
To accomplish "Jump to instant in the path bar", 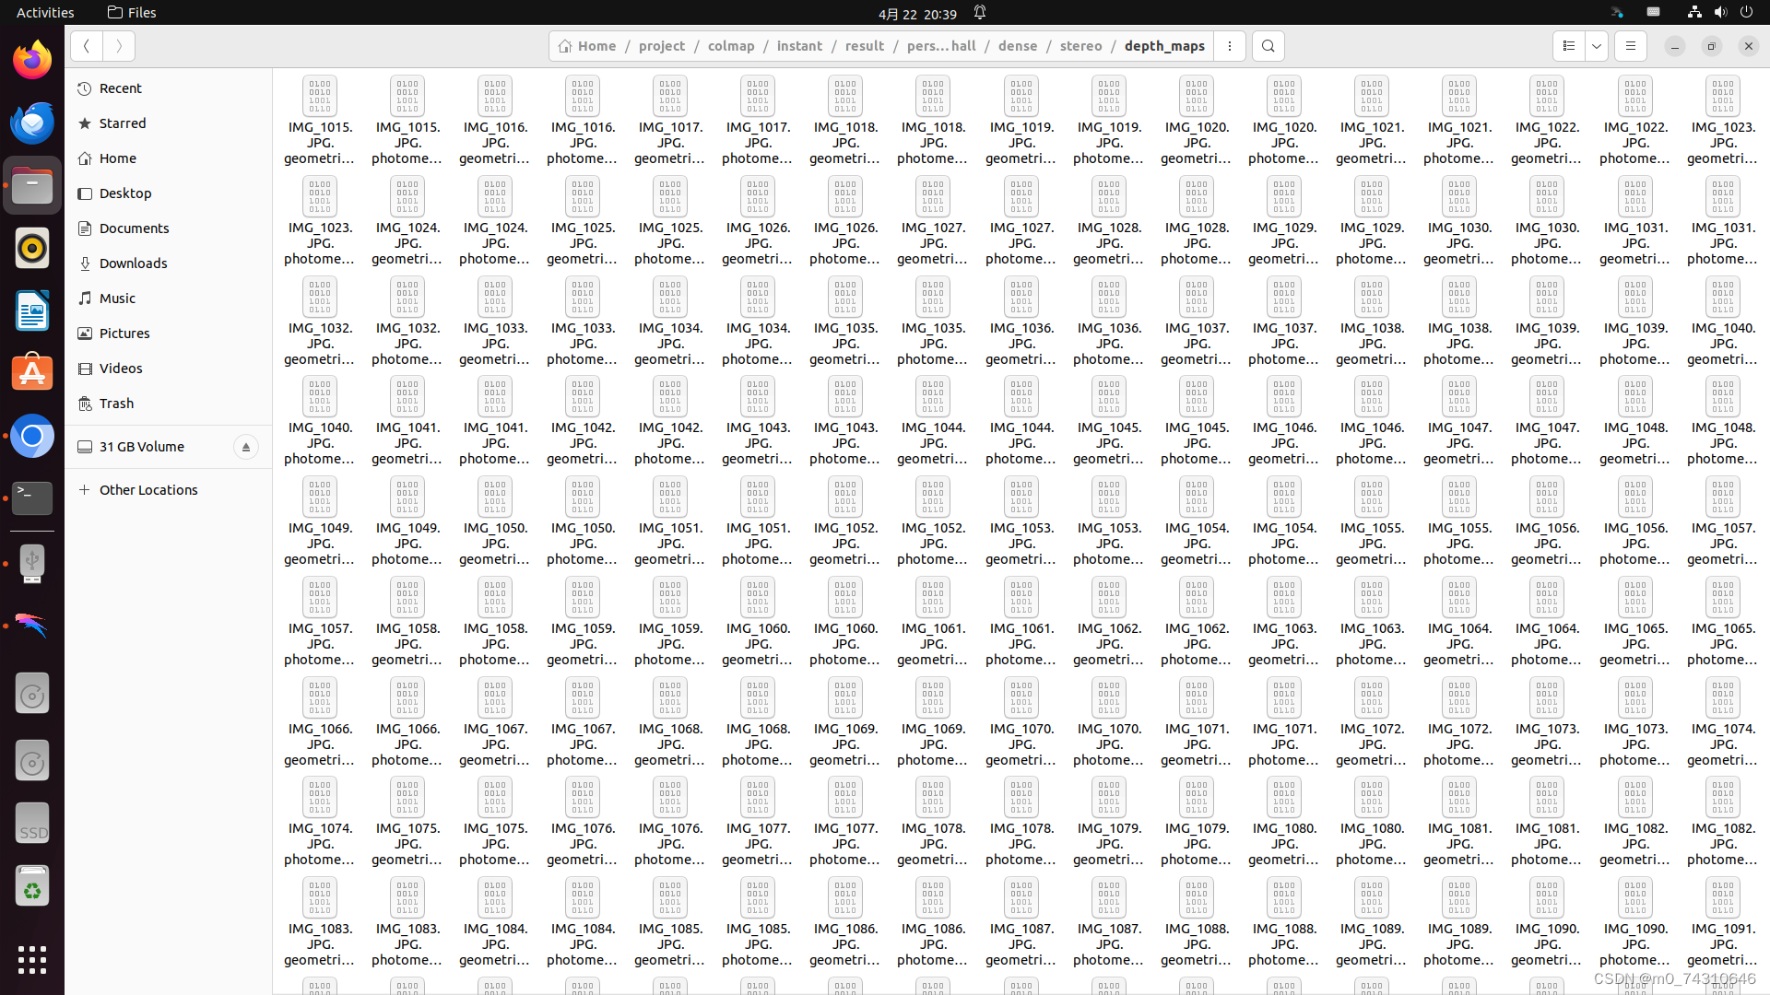I will coord(799,46).
